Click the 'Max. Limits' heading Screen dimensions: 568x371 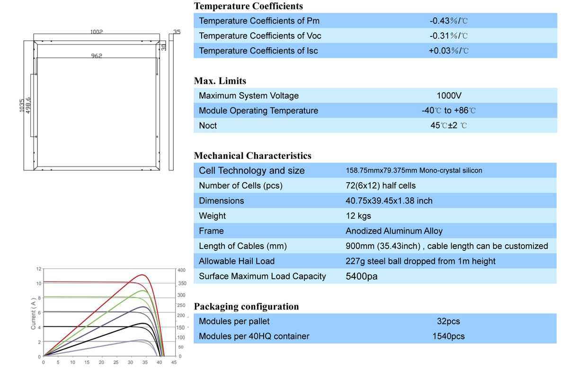pos(220,81)
